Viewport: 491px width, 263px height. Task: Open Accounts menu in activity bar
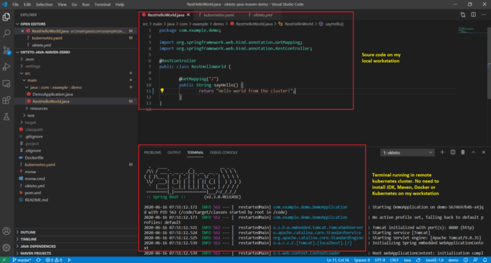click(x=6, y=231)
